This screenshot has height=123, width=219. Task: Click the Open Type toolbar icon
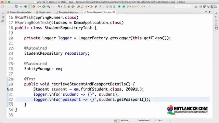(78, 6)
